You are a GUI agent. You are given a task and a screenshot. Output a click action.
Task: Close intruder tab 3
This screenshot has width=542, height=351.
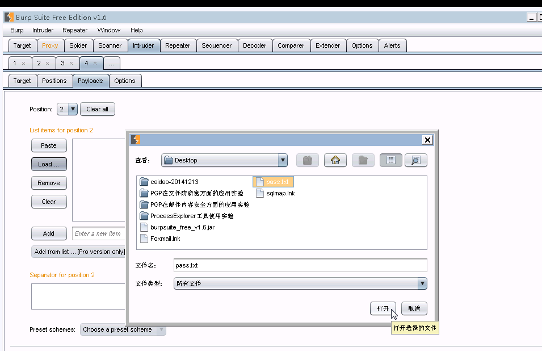pyautogui.click(x=71, y=63)
